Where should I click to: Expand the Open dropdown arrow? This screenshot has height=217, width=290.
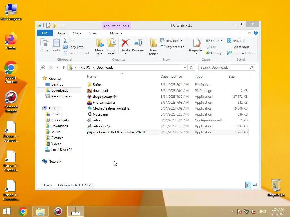[221, 41]
